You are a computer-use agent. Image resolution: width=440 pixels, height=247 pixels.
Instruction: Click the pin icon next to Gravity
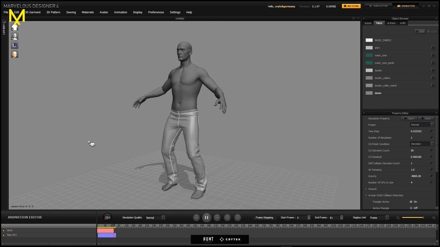431,176
